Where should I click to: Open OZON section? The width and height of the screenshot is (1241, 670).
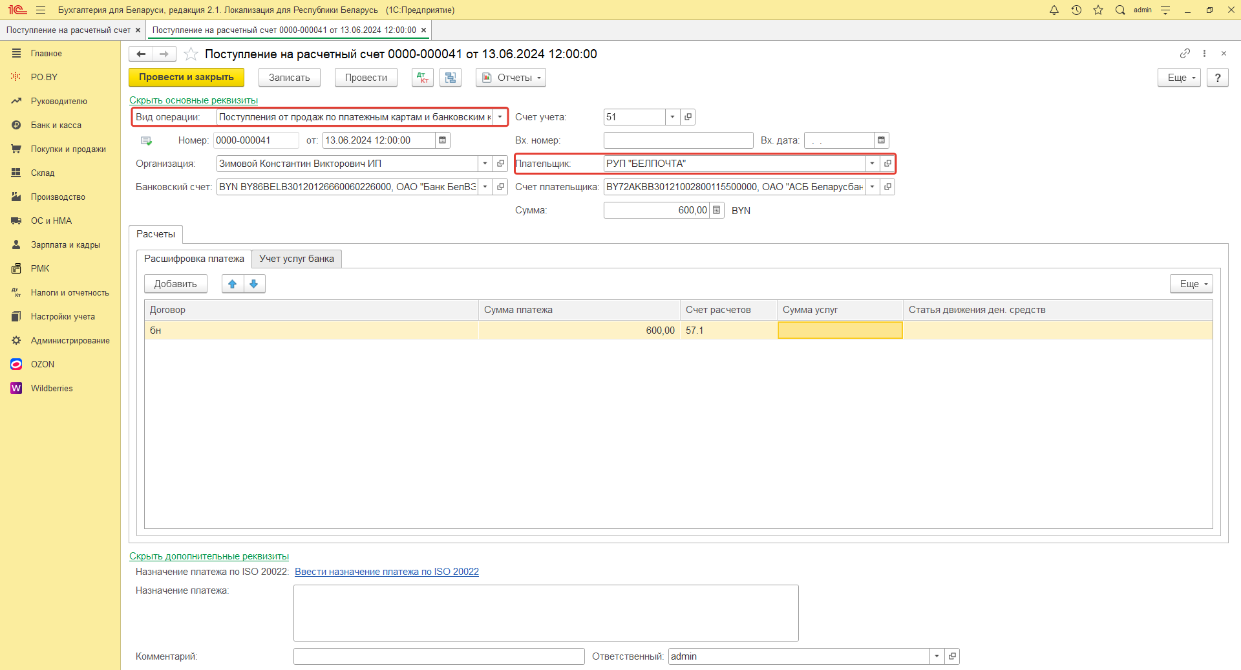click(43, 365)
